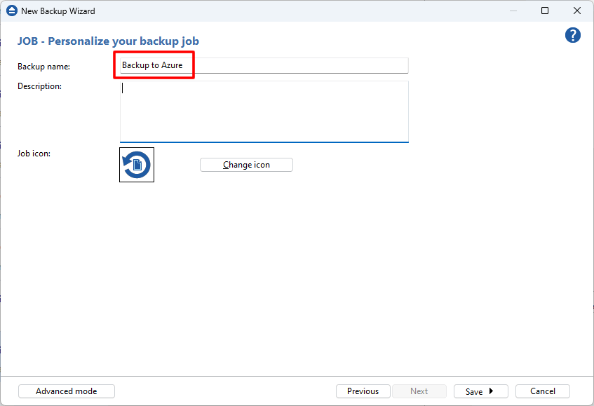Click inside the Backup name field
The height and width of the screenshot is (406, 594).
pyautogui.click(x=281, y=65)
